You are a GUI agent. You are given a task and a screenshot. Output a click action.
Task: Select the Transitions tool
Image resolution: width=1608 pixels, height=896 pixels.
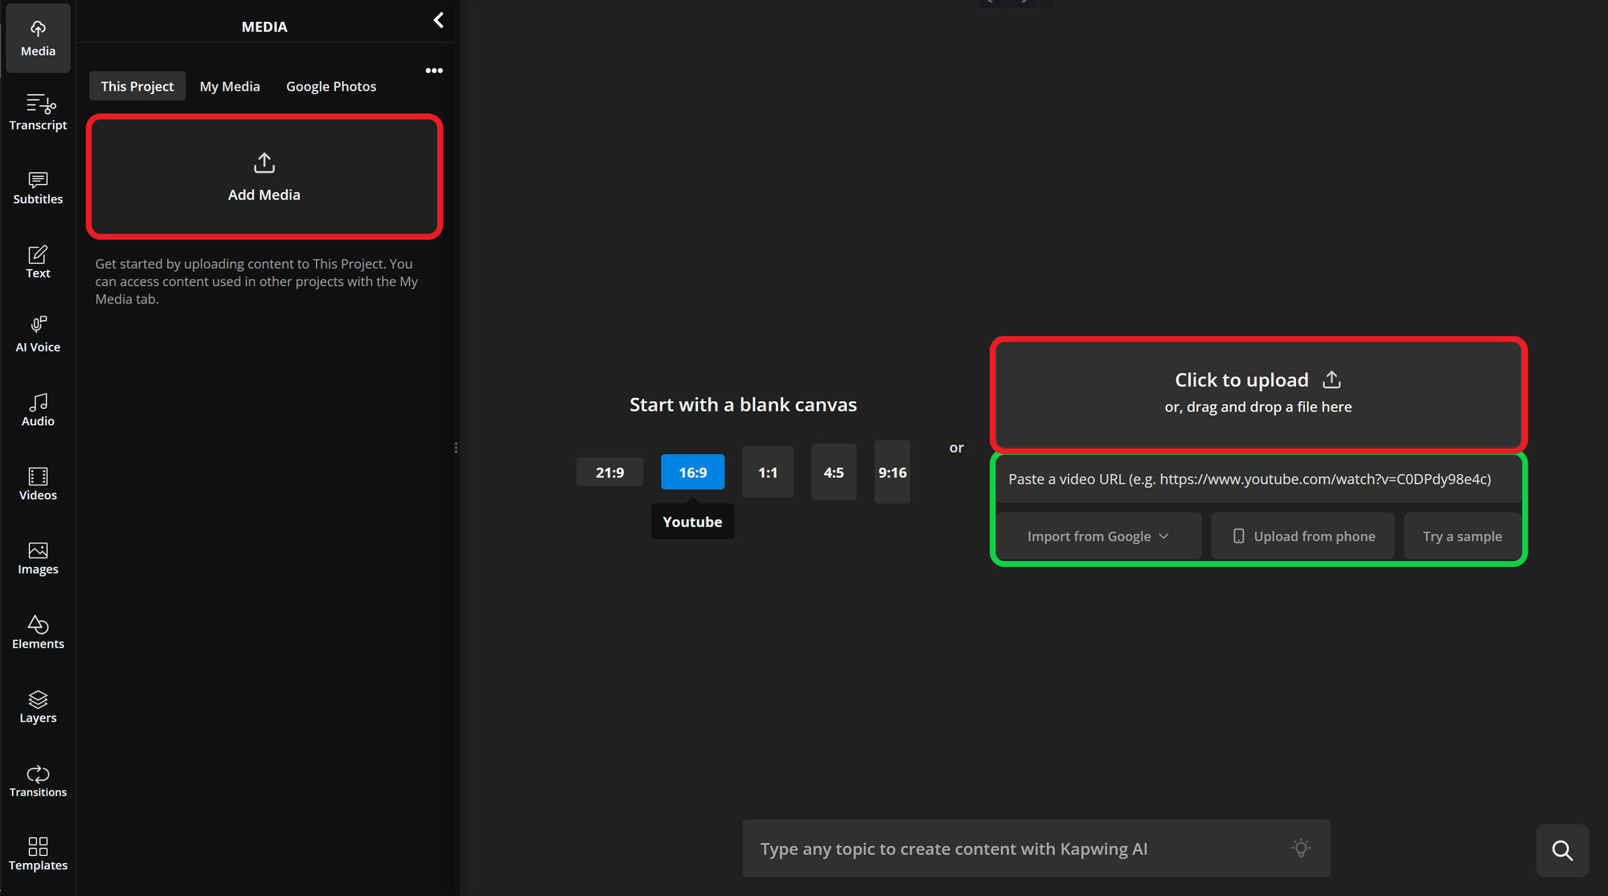tap(38, 780)
